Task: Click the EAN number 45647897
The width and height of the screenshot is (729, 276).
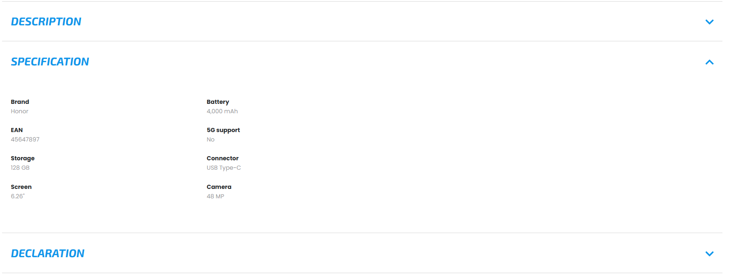Action: coord(25,139)
